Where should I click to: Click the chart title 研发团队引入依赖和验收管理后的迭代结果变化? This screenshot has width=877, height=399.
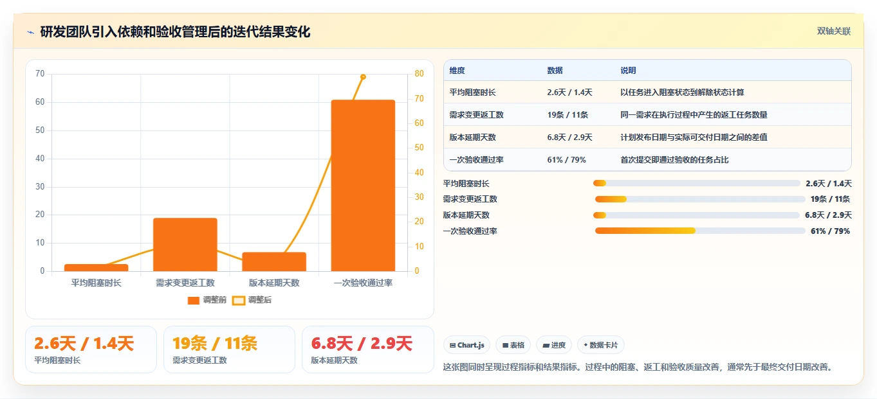pos(175,32)
